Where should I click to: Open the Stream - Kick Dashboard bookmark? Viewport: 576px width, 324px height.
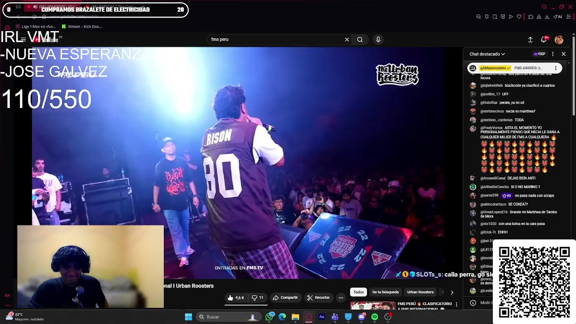(81, 27)
